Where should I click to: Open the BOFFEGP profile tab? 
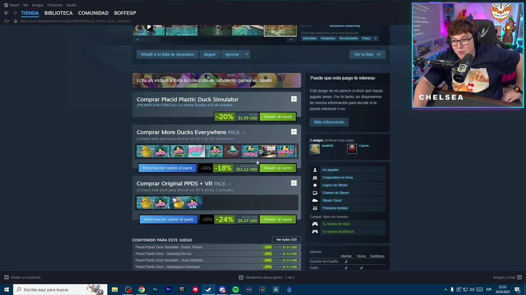click(x=125, y=13)
